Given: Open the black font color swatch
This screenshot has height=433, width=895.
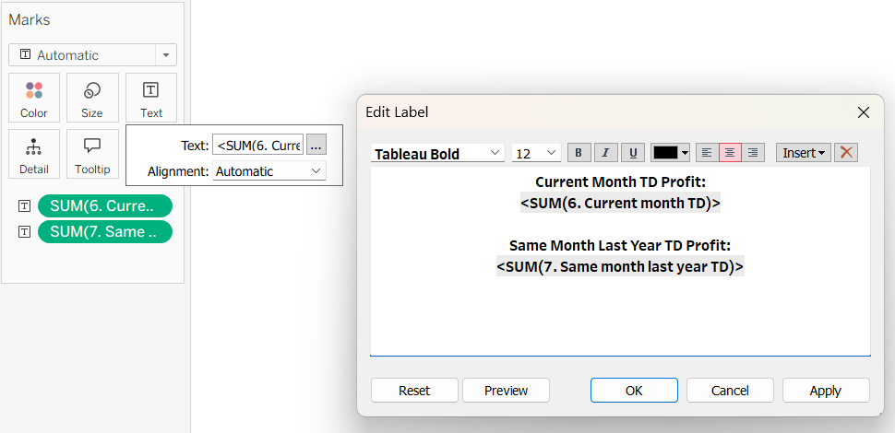Looking at the screenshot, I should click(x=671, y=153).
